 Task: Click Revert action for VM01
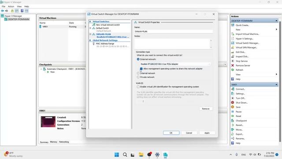239,125
